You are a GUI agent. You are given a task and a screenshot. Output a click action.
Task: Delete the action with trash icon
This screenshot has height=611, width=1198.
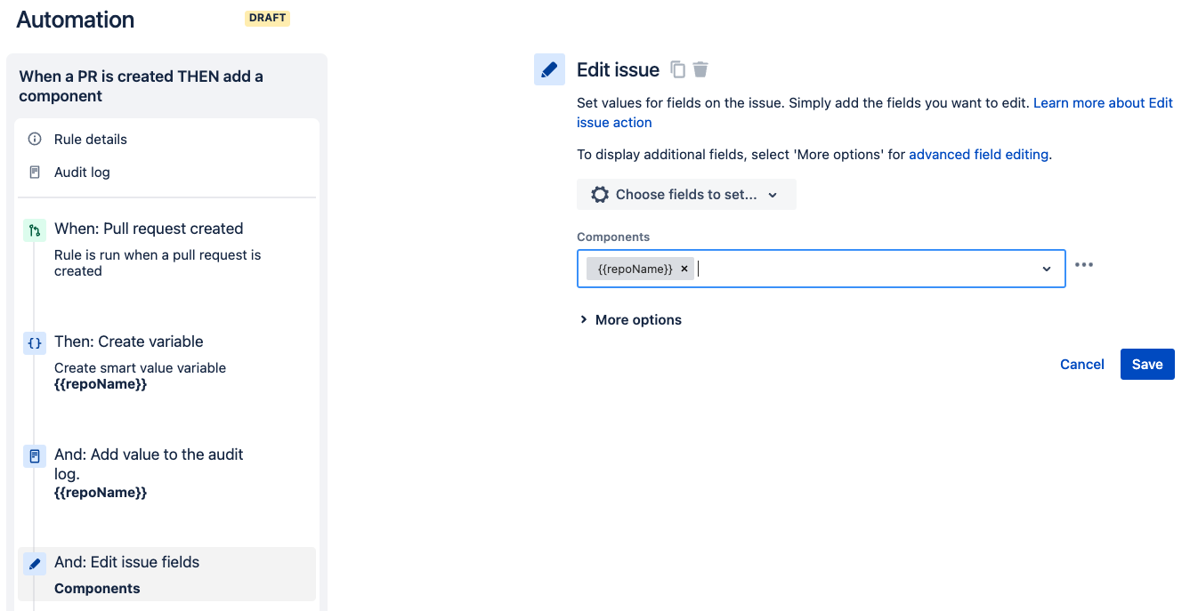[x=700, y=69]
